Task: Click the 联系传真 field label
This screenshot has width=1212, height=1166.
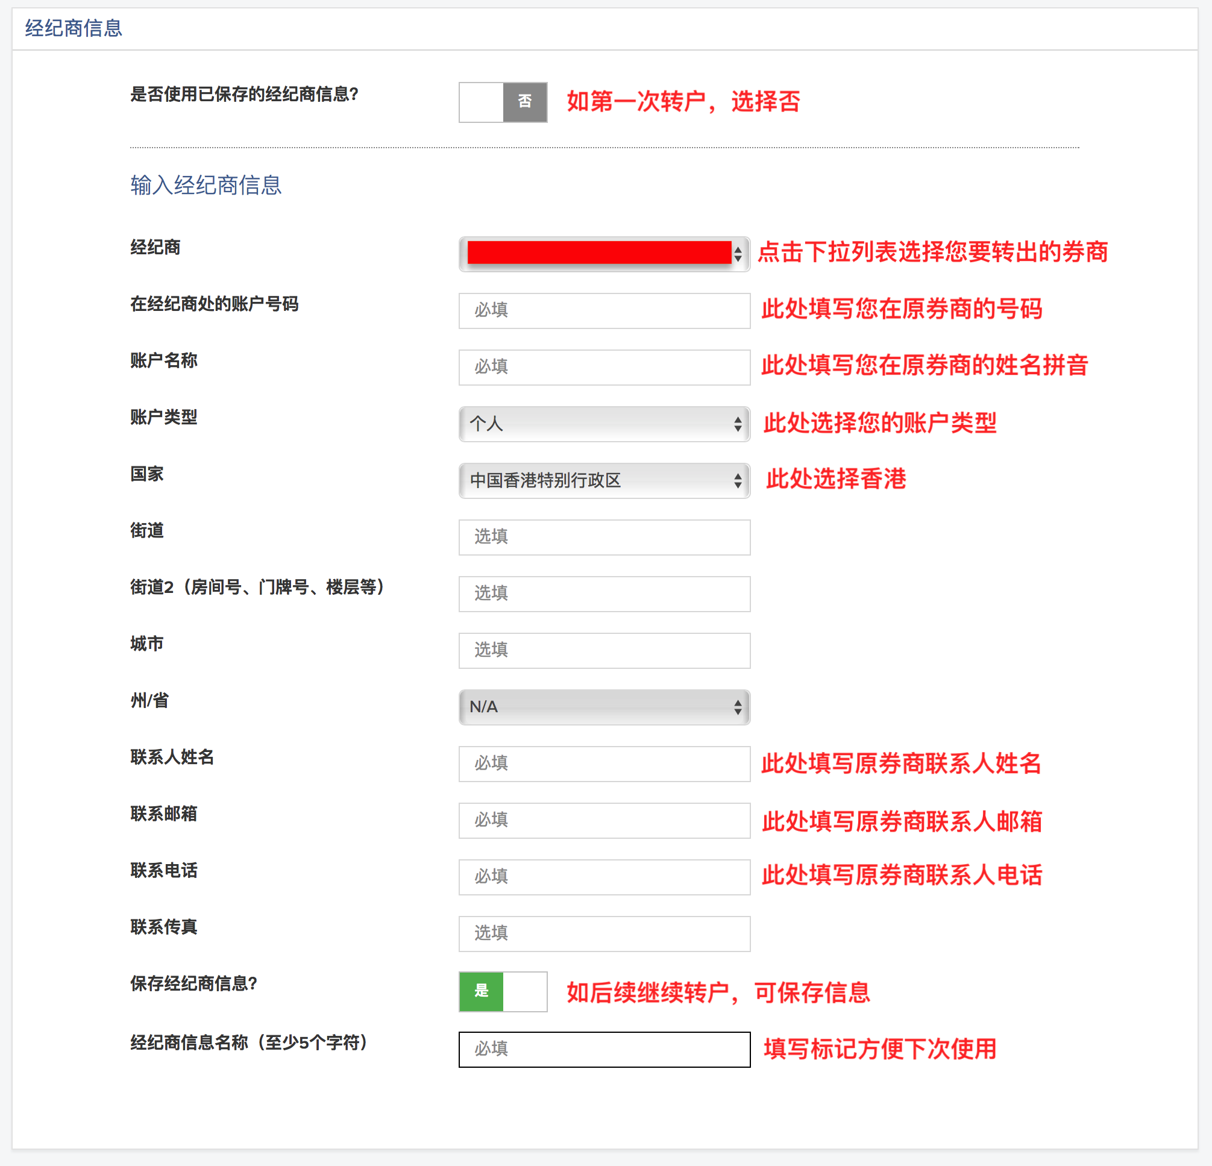Action: [164, 927]
